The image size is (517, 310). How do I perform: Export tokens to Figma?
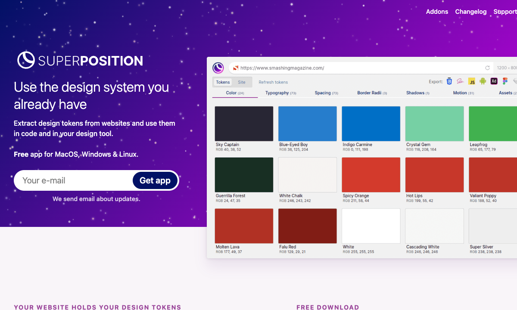click(x=505, y=81)
